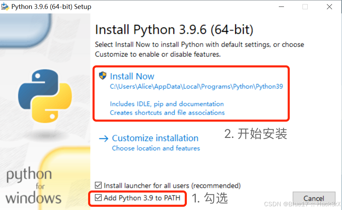Minimize the installer window

281,6
